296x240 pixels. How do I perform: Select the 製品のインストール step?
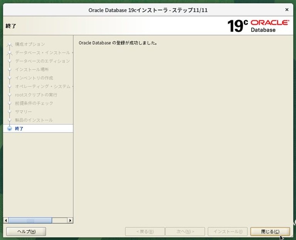click(34, 120)
